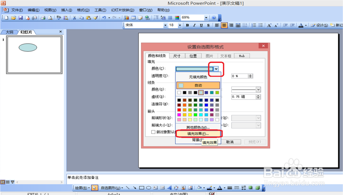343x195 pixels.
Task: Click the Show Grid icon
Action: click(x=170, y=18)
